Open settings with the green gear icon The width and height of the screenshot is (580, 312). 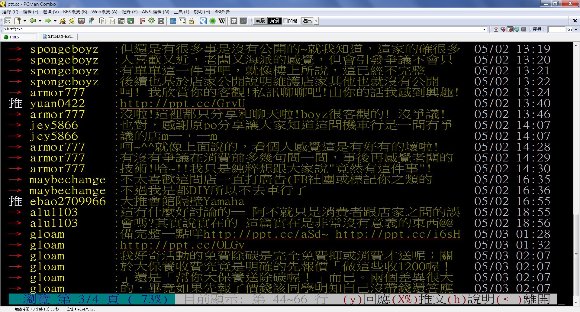[152, 21]
